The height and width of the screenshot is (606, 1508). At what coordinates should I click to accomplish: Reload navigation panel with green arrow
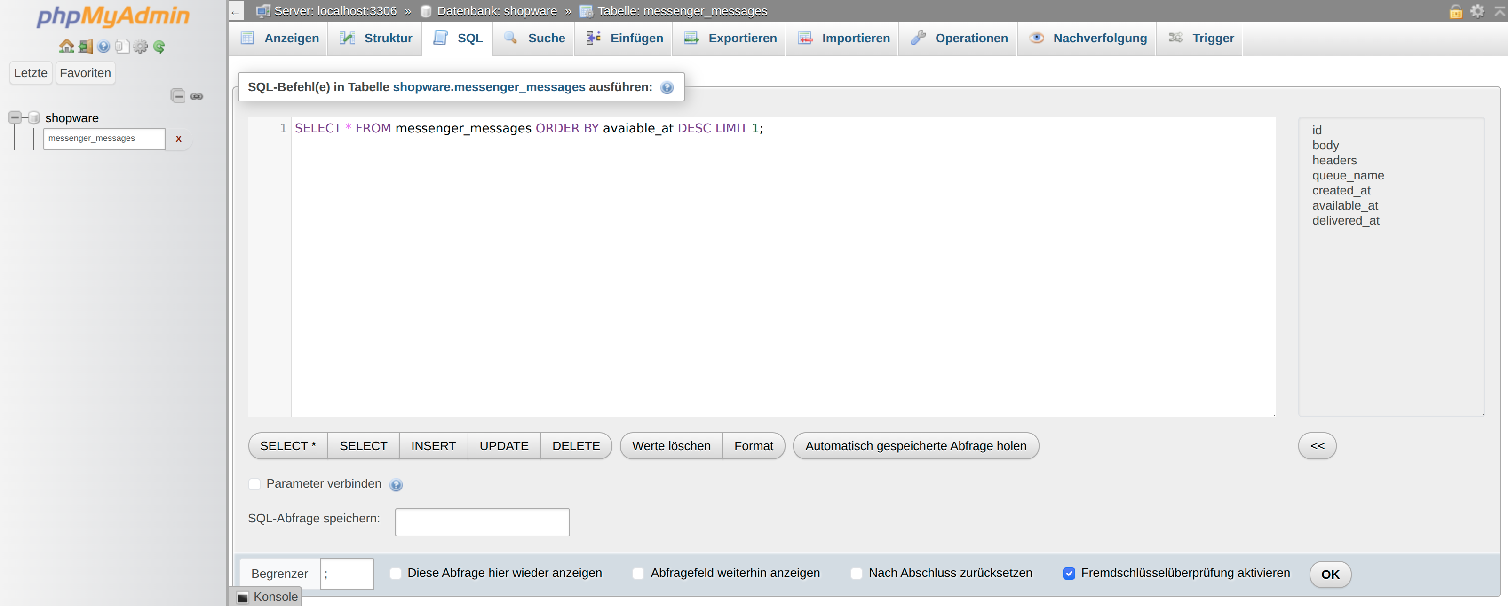pyautogui.click(x=159, y=46)
